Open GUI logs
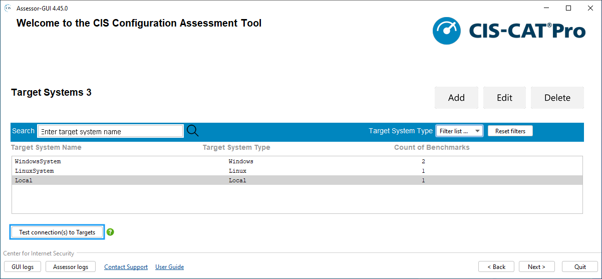 click(23, 267)
